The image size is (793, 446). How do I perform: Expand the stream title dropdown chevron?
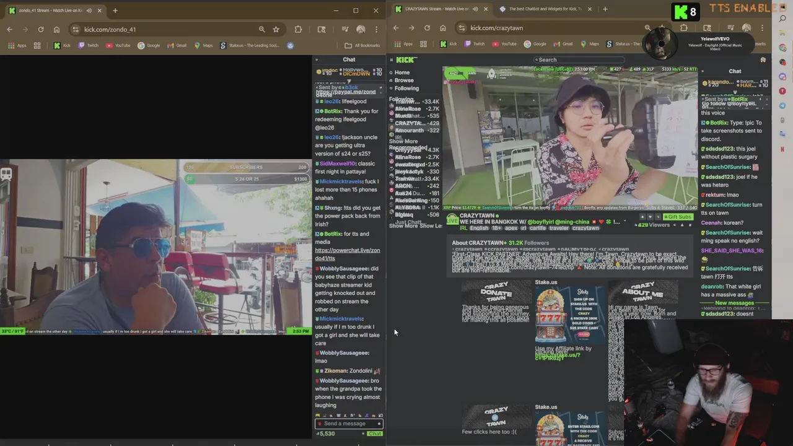[x=624, y=222]
